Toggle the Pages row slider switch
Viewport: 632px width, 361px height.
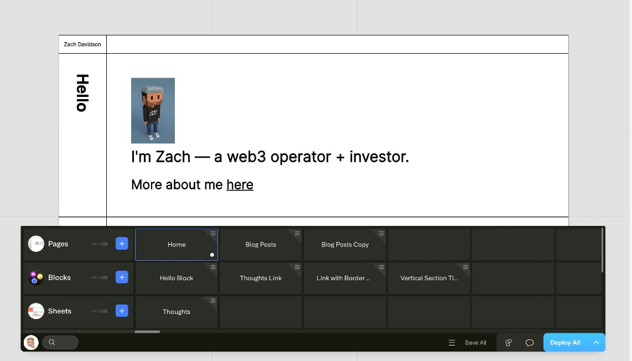coord(104,244)
